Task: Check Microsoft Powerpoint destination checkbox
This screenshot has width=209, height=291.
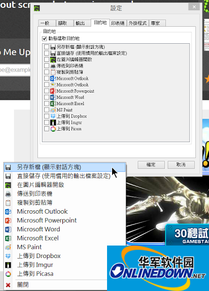Action: 46,91
